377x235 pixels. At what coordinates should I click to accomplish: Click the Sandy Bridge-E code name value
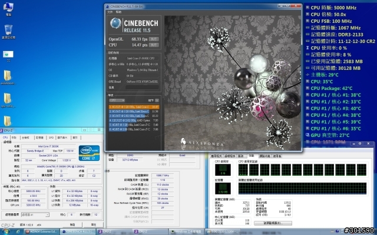click(x=35, y=151)
